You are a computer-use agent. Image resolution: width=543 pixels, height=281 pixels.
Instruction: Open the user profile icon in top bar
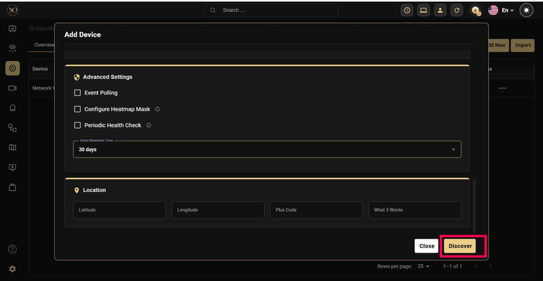440,10
